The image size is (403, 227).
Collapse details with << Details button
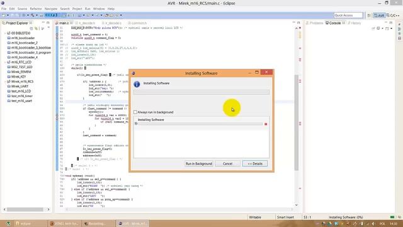[x=255, y=164]
